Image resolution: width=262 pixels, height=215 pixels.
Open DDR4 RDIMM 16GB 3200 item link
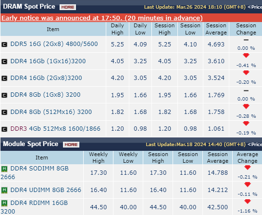tap(34, 207)
